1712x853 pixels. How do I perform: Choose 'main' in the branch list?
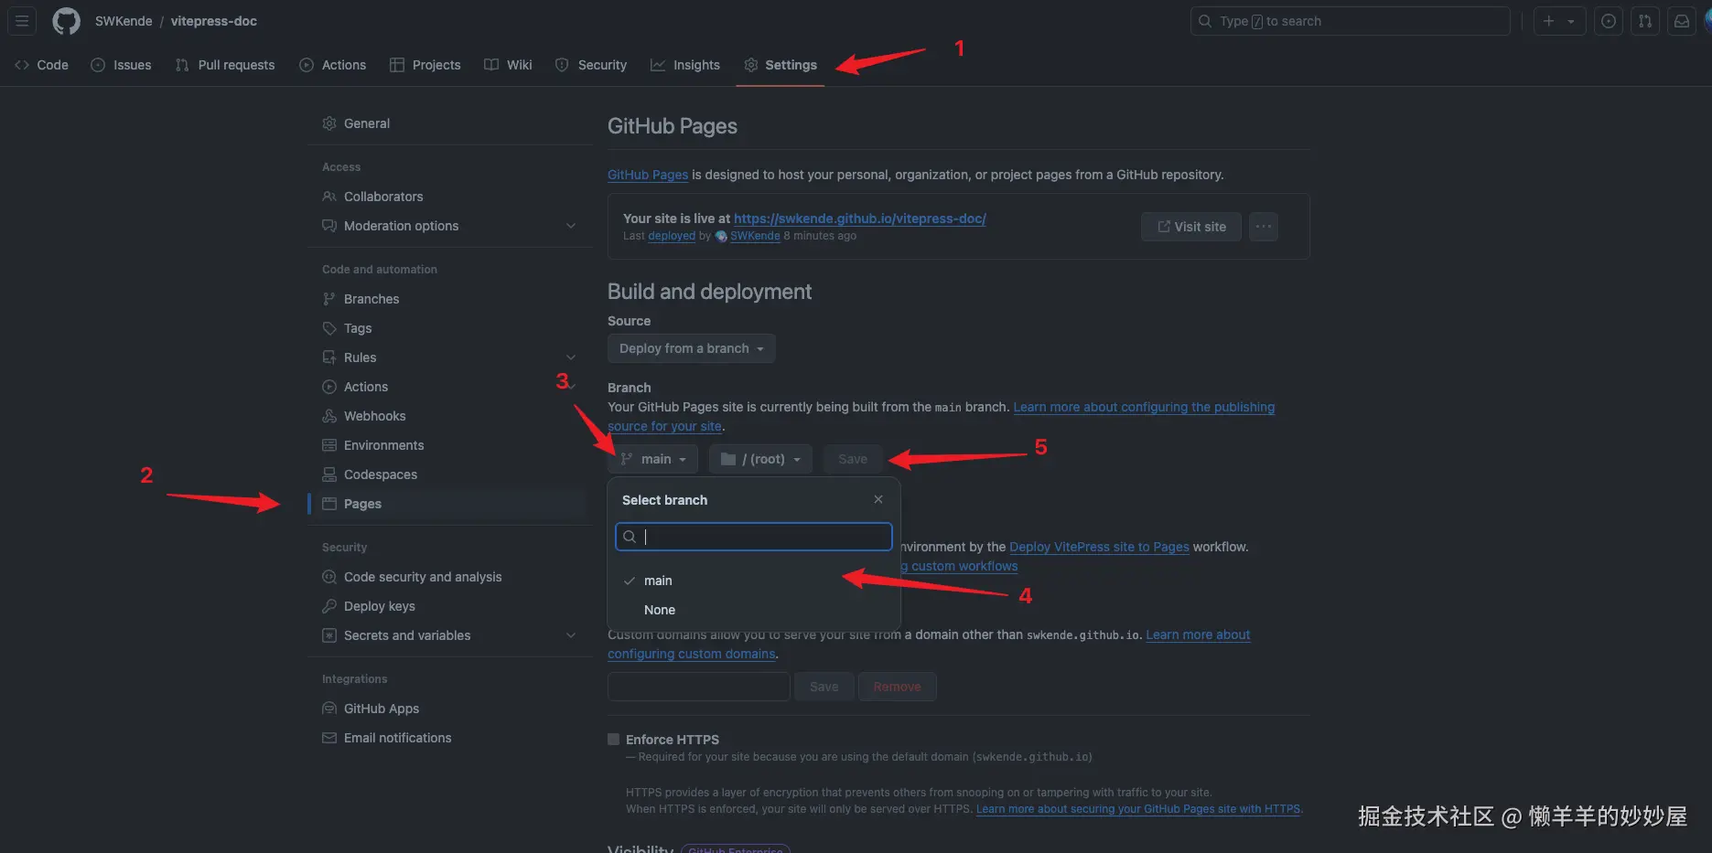coord(754,581)
